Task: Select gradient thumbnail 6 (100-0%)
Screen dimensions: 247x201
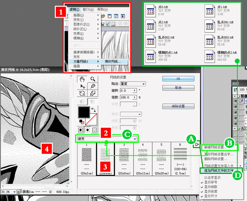Action: pos(180,159)
